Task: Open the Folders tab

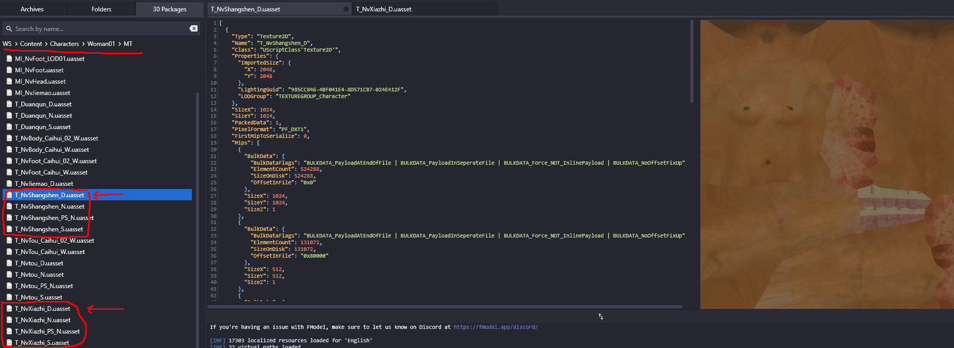Action: pyautogui.click(x=101, y=9)
